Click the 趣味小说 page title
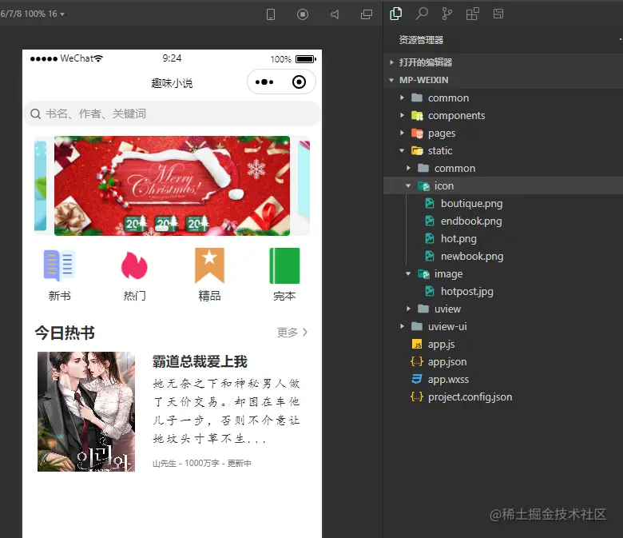Viewport: 623px width, 538px height. 172,83
